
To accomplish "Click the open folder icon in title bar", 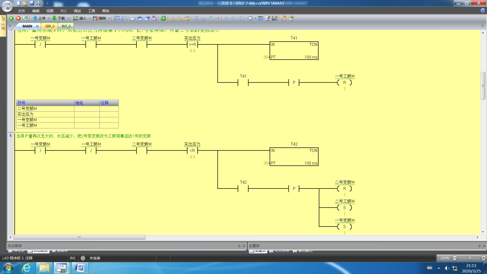I will 25,3.
